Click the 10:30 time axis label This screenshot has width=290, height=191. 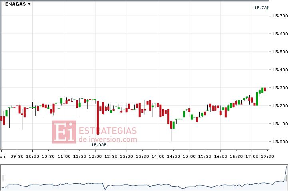click(x=48, y=156)
